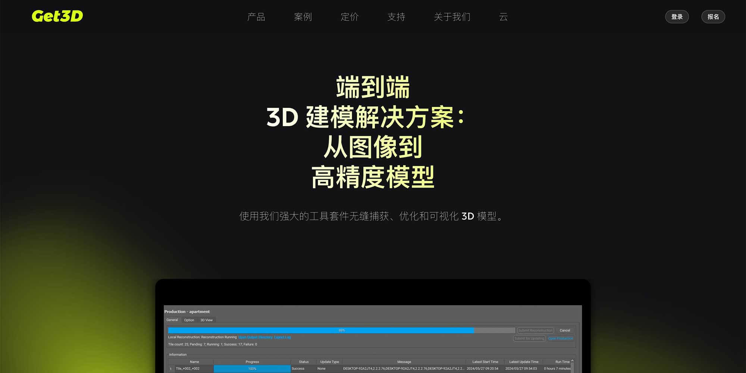Open the 支持 navigation item
This screenshot has height=373, width=746.
click(x=396, y=17)
